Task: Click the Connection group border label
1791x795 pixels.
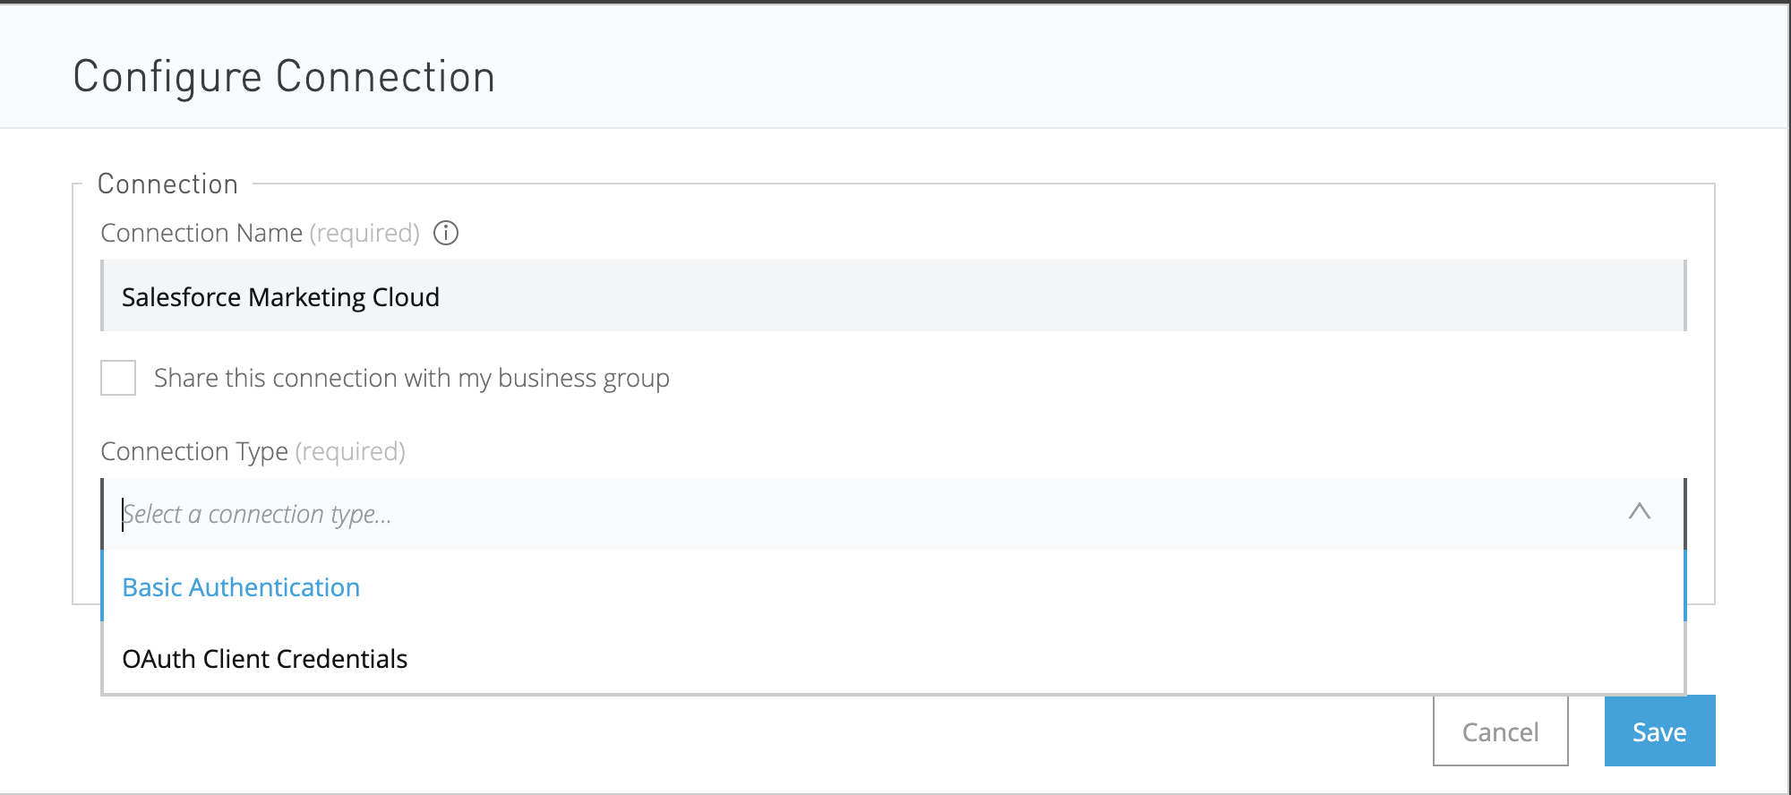Action: (168, 183)
